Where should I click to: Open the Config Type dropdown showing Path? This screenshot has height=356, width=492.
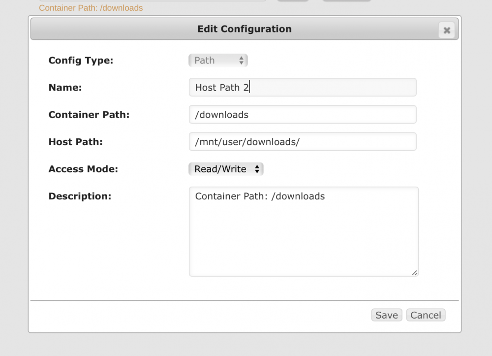click(218, 60)
